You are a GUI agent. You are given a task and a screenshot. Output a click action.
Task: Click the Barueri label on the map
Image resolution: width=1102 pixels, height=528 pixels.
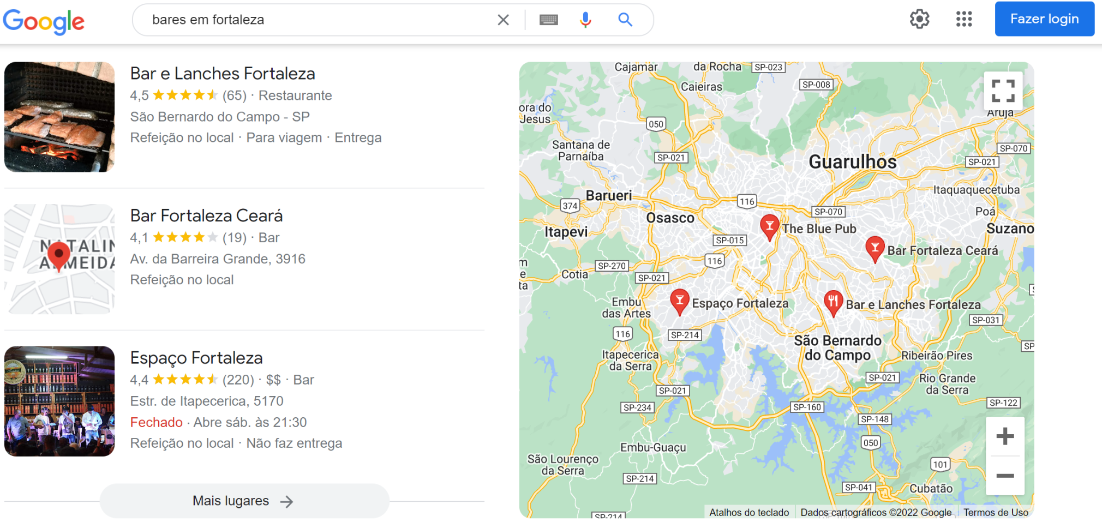click(x=609, y=196)
